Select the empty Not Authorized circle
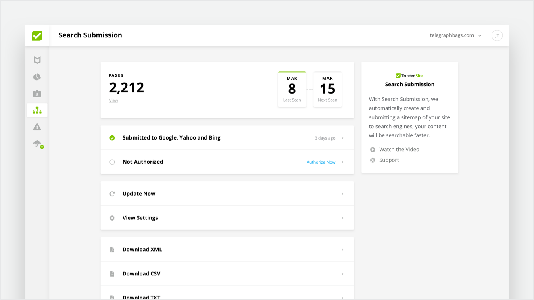534x300 pixels. 112,162
